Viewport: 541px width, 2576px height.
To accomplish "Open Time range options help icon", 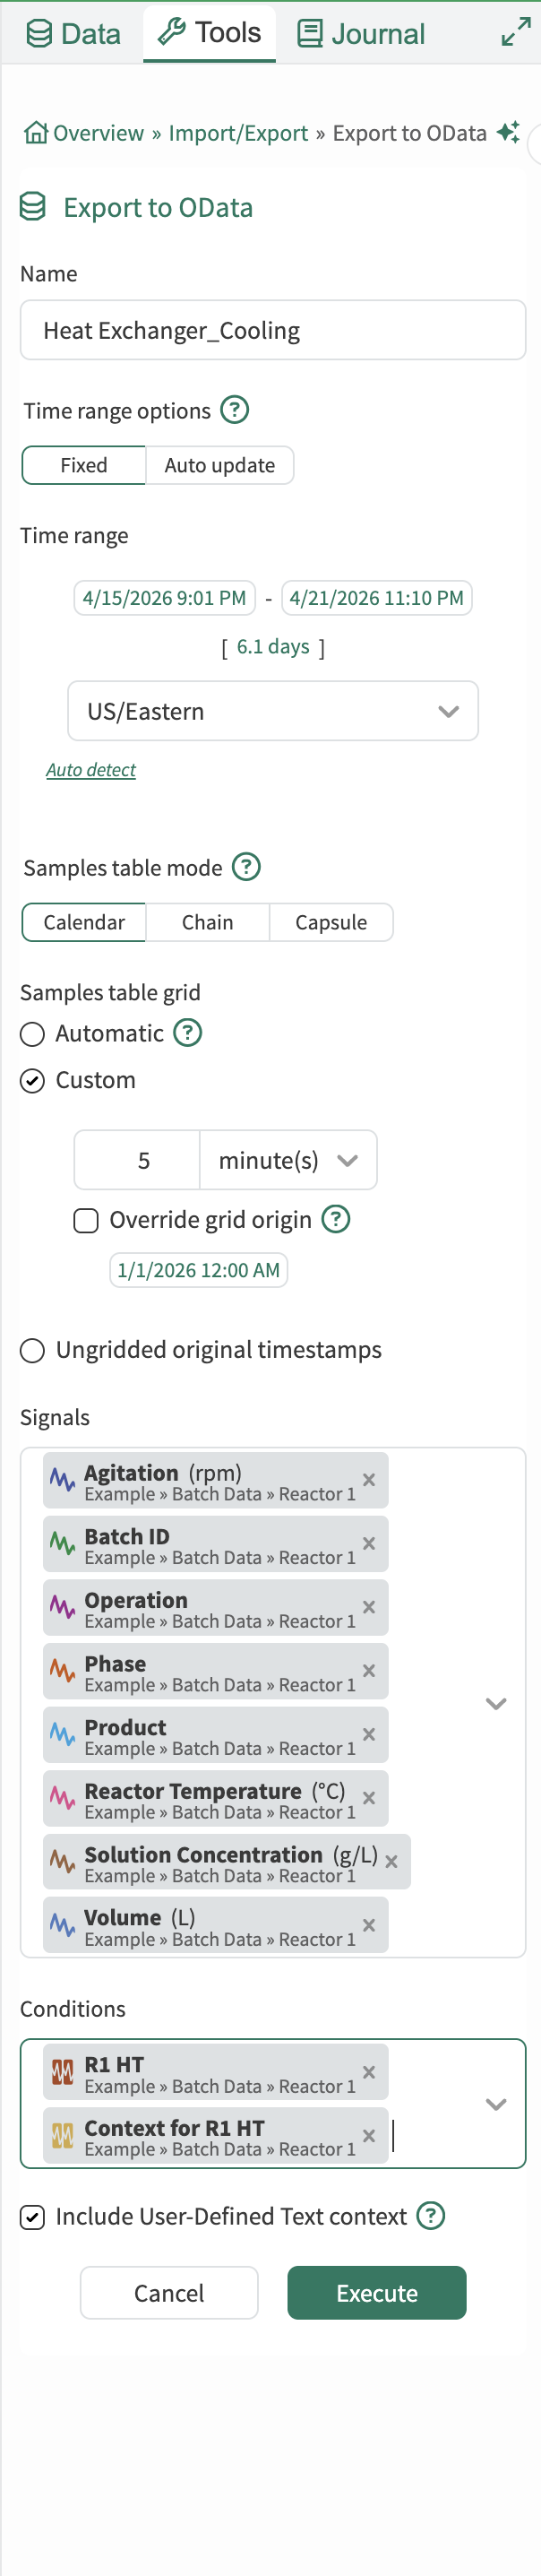I will [x=234, y=410].
